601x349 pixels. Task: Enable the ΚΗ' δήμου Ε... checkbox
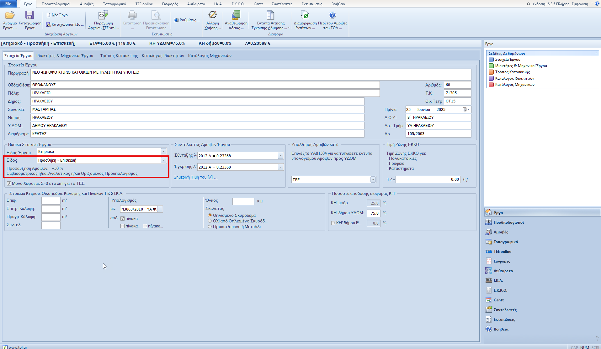[333, 223]
